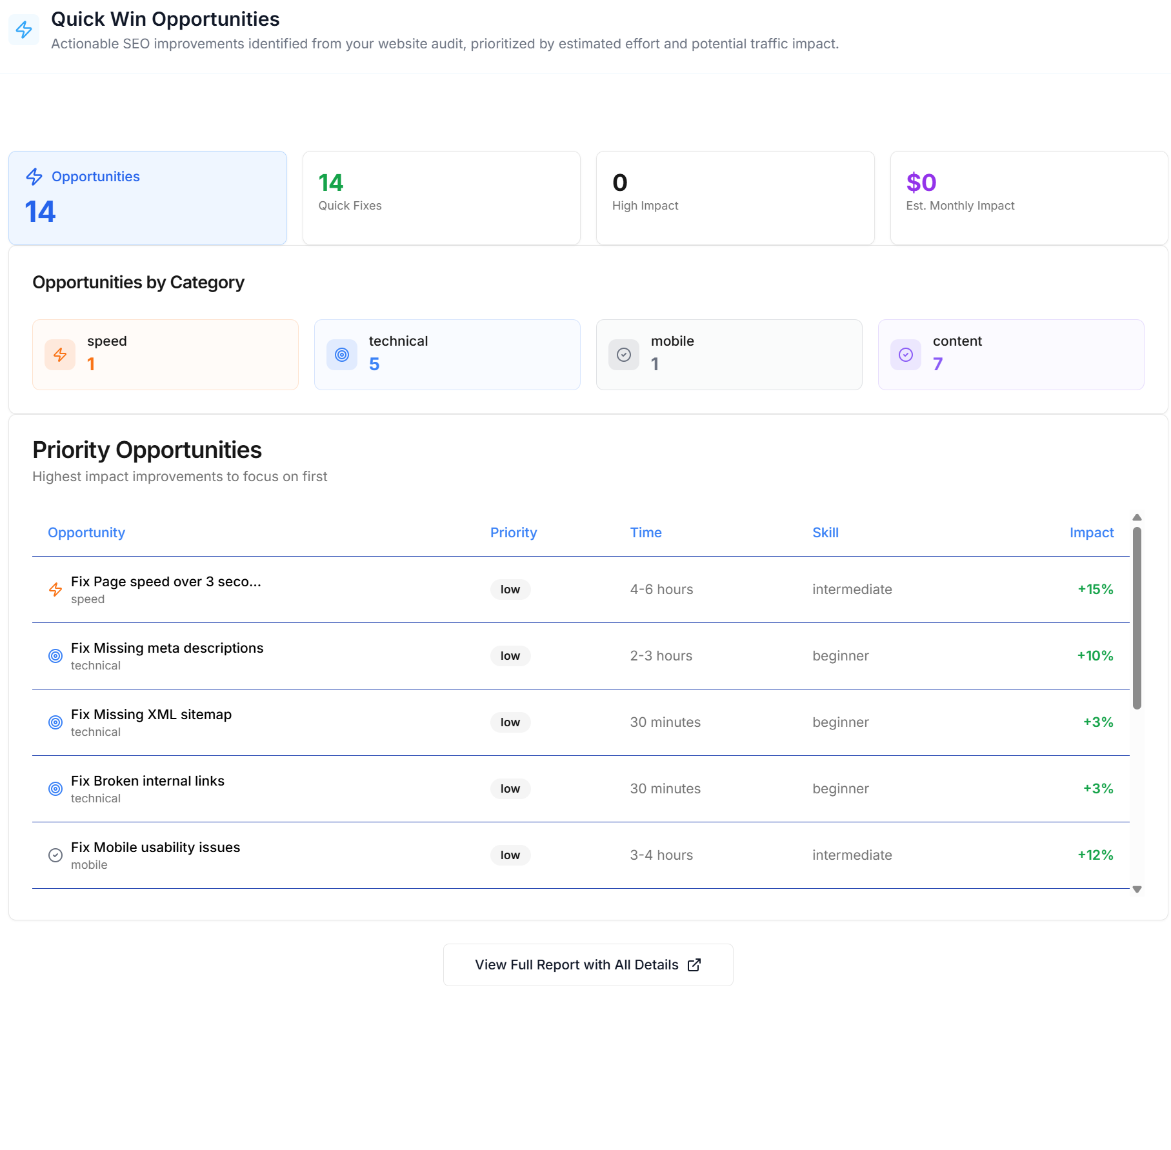1171x1150 pixels.
Task: Click the external link icon in View Full Report button
Action: 695,965
